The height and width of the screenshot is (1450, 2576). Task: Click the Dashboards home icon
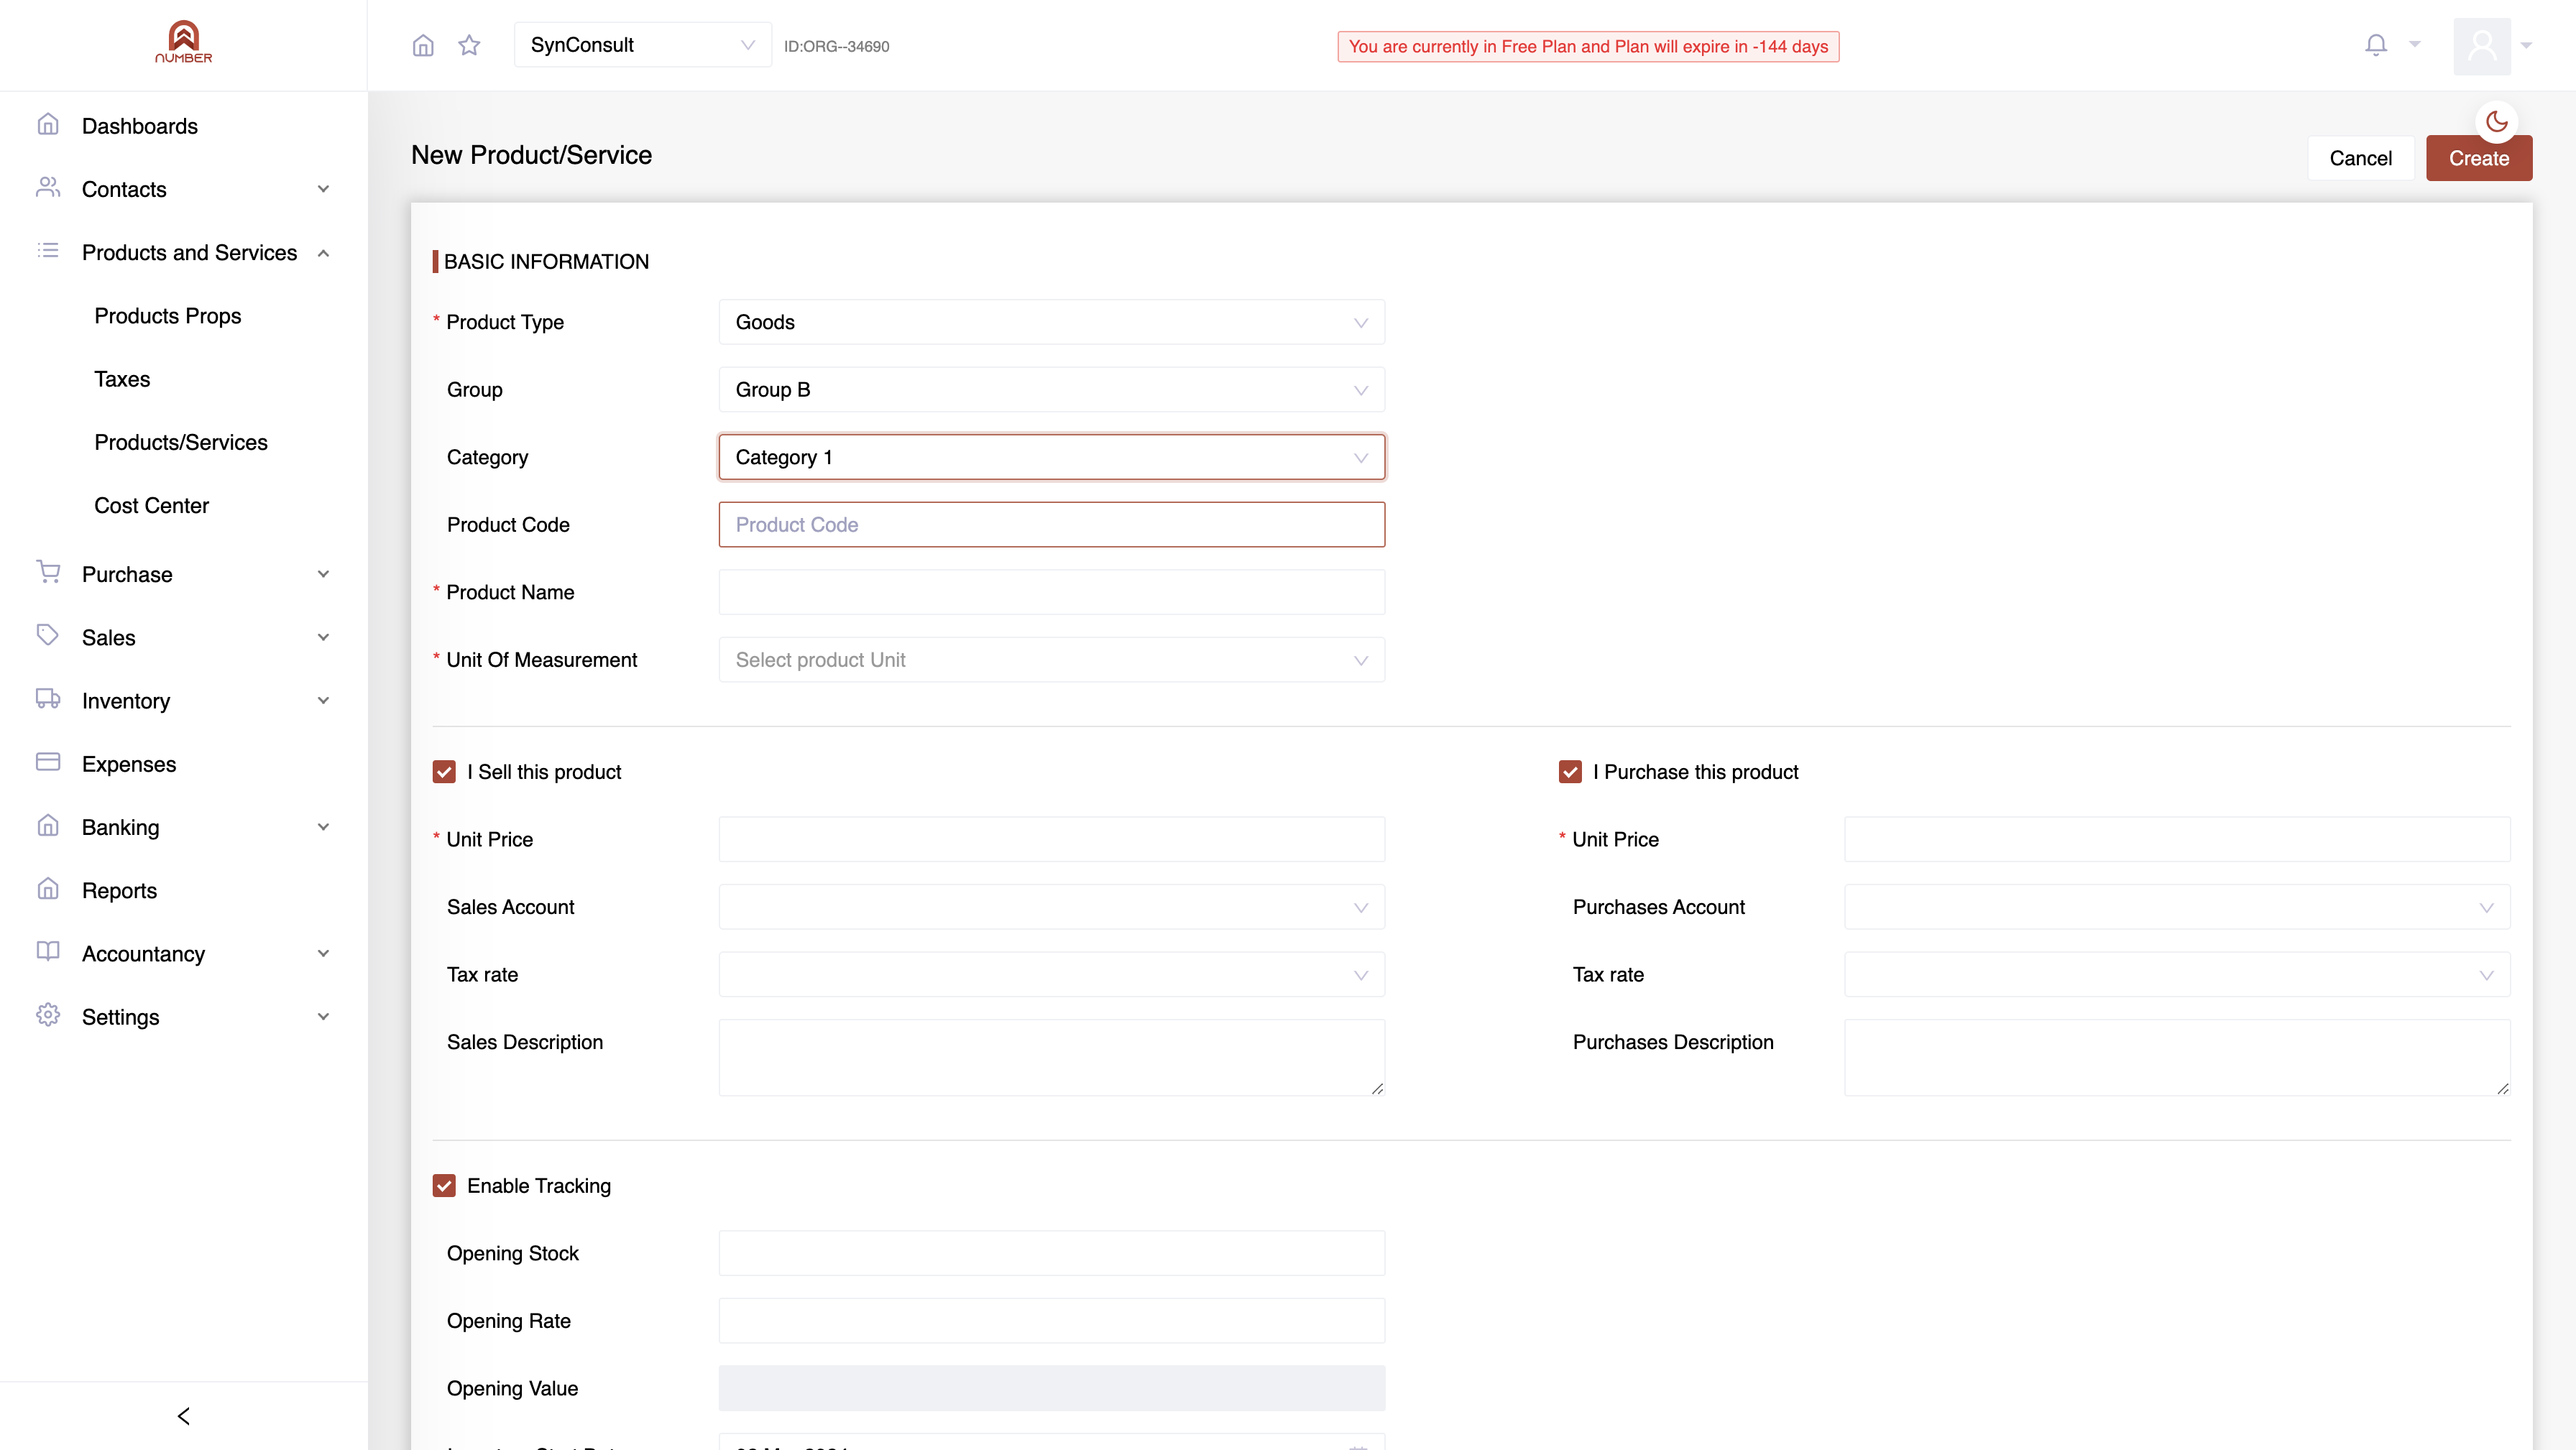click(x=48, y=125)
